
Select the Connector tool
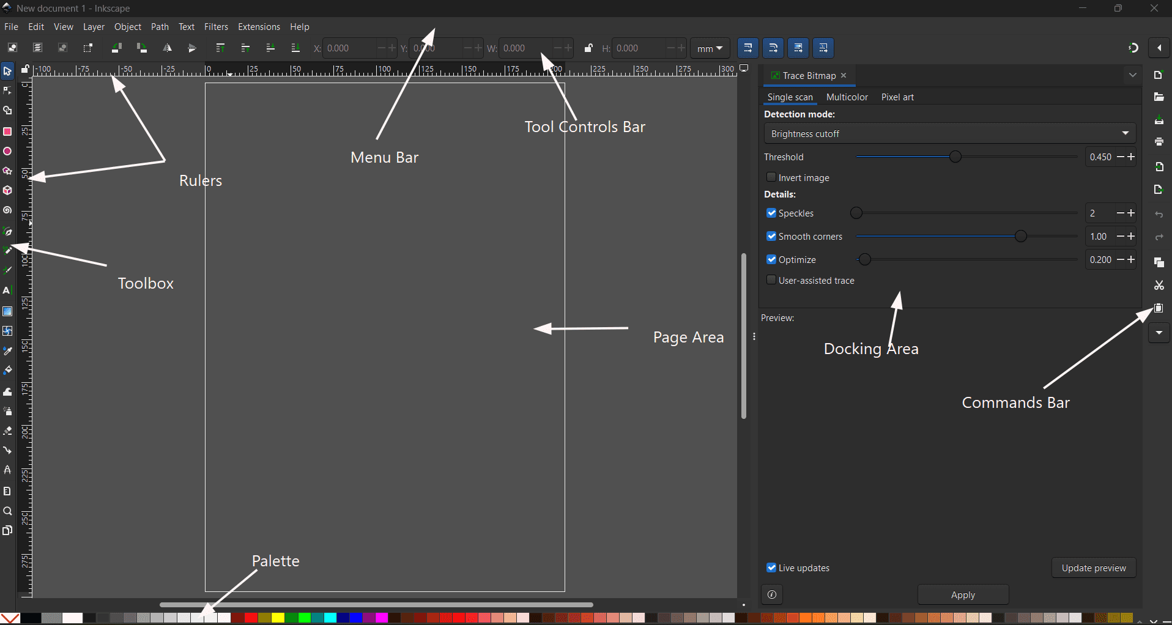tap(7, 451)
